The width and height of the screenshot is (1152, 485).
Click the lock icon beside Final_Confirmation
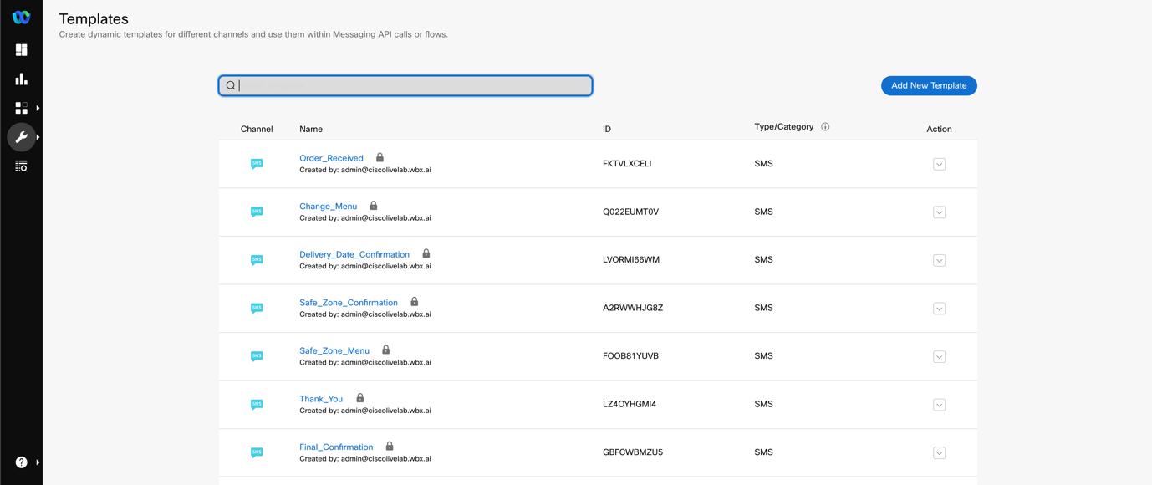[x=390, y=447]
